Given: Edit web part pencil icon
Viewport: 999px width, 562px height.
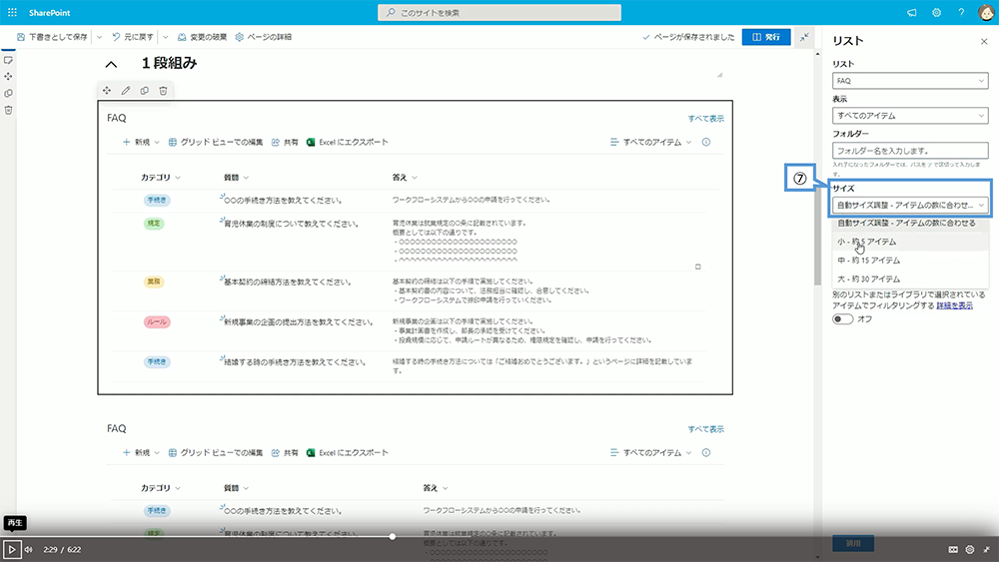Looking at the screenshot, I should pos(126,91).
